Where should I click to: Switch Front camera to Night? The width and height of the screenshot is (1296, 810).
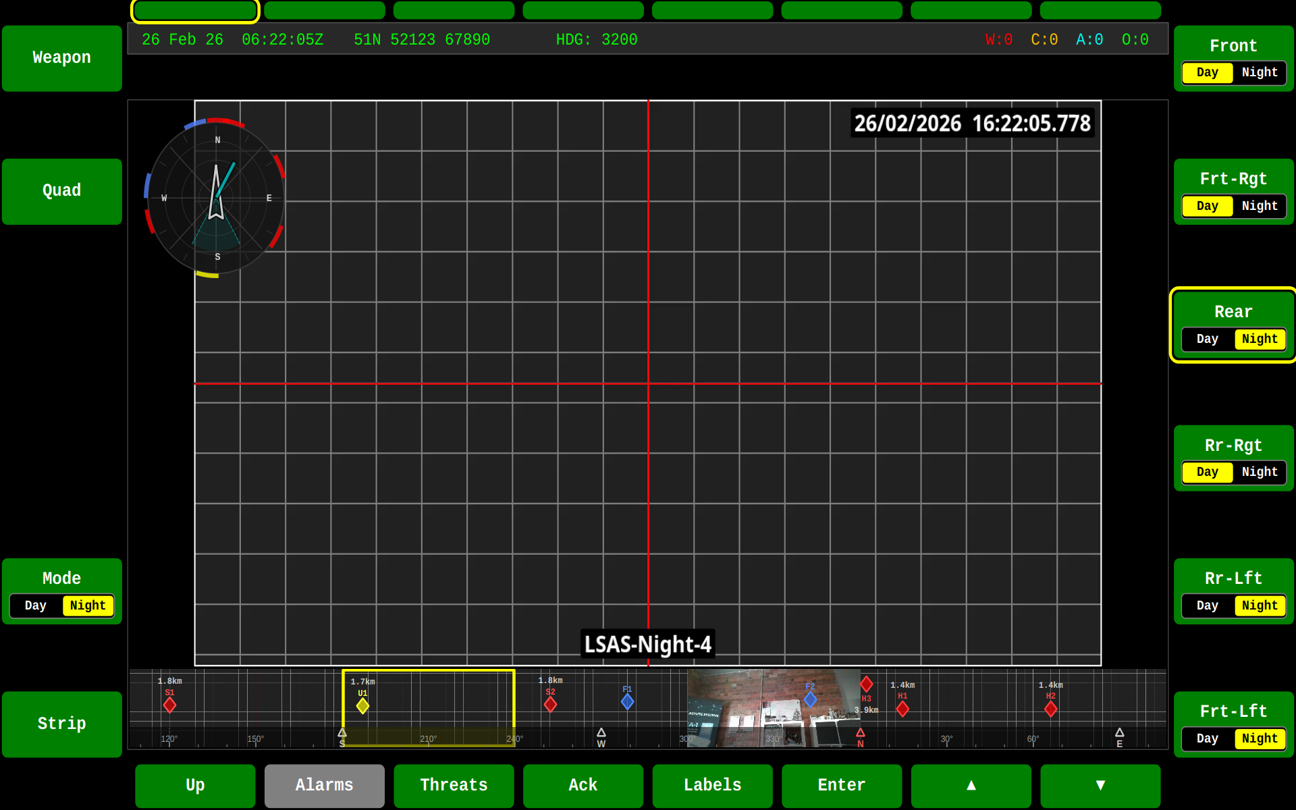click(1259, 72)
